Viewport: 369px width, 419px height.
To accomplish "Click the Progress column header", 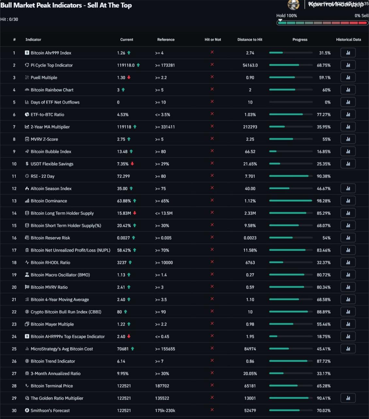I will 300,40.
